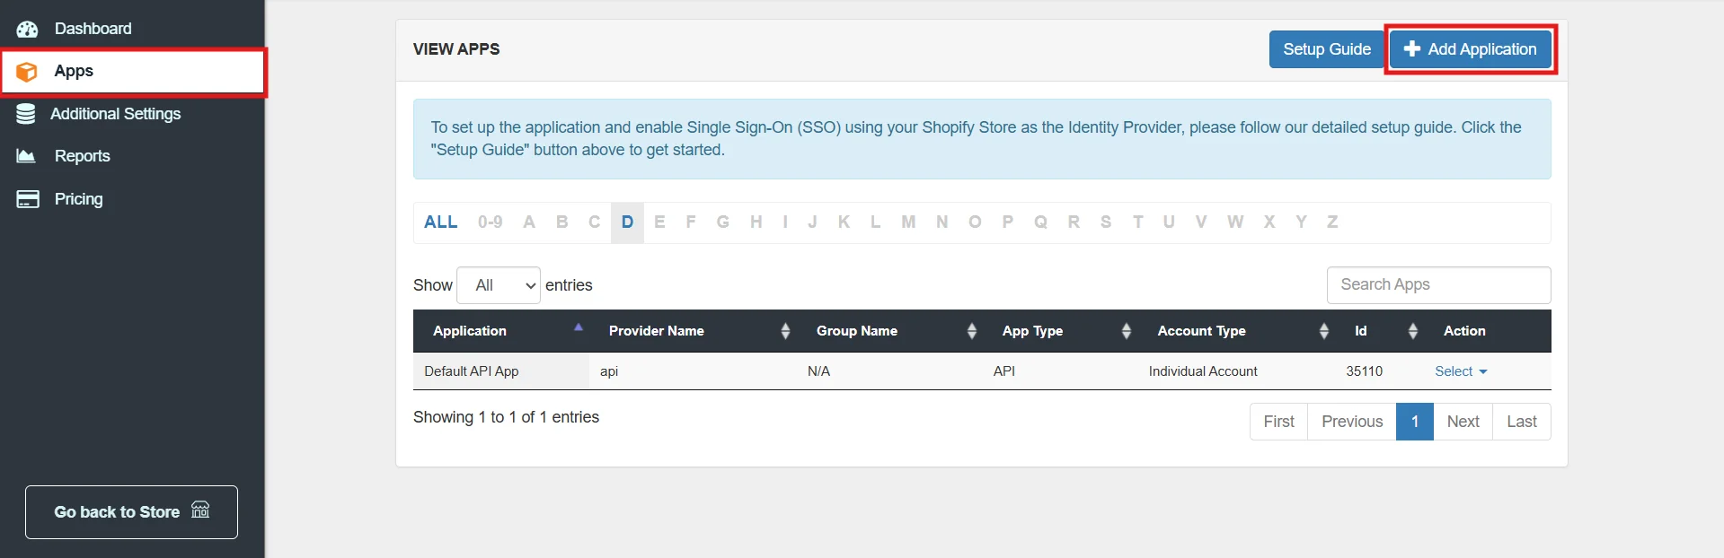Sort by Account Type column arrows
Screen dimensions: 1724x558
1323,331
